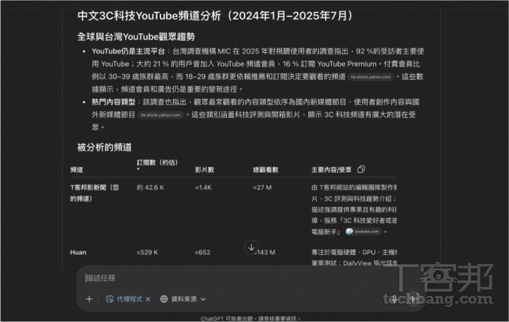
Task: Remove the 代理程式 agent mode chip
Action: click(x=148, y=299)
